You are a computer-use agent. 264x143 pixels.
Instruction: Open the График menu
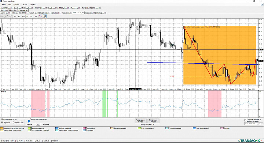click(16, 4)
